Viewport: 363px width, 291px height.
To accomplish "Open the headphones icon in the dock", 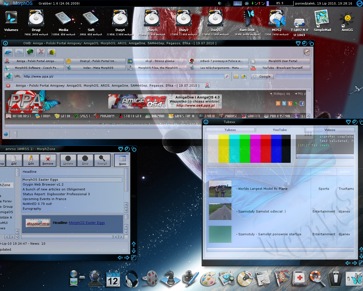I will (132, 279).
